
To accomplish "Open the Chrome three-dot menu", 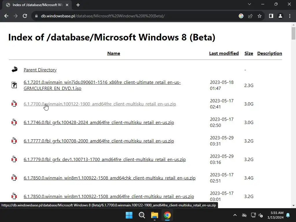I will [x=290, y=16].
